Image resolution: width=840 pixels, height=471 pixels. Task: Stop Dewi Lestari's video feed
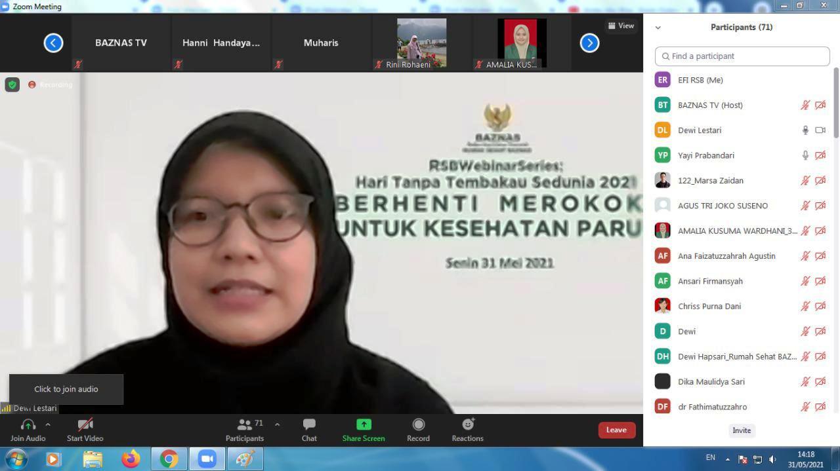point(820,130)
